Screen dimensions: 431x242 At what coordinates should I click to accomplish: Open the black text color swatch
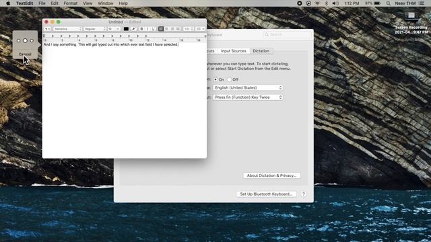126,29
